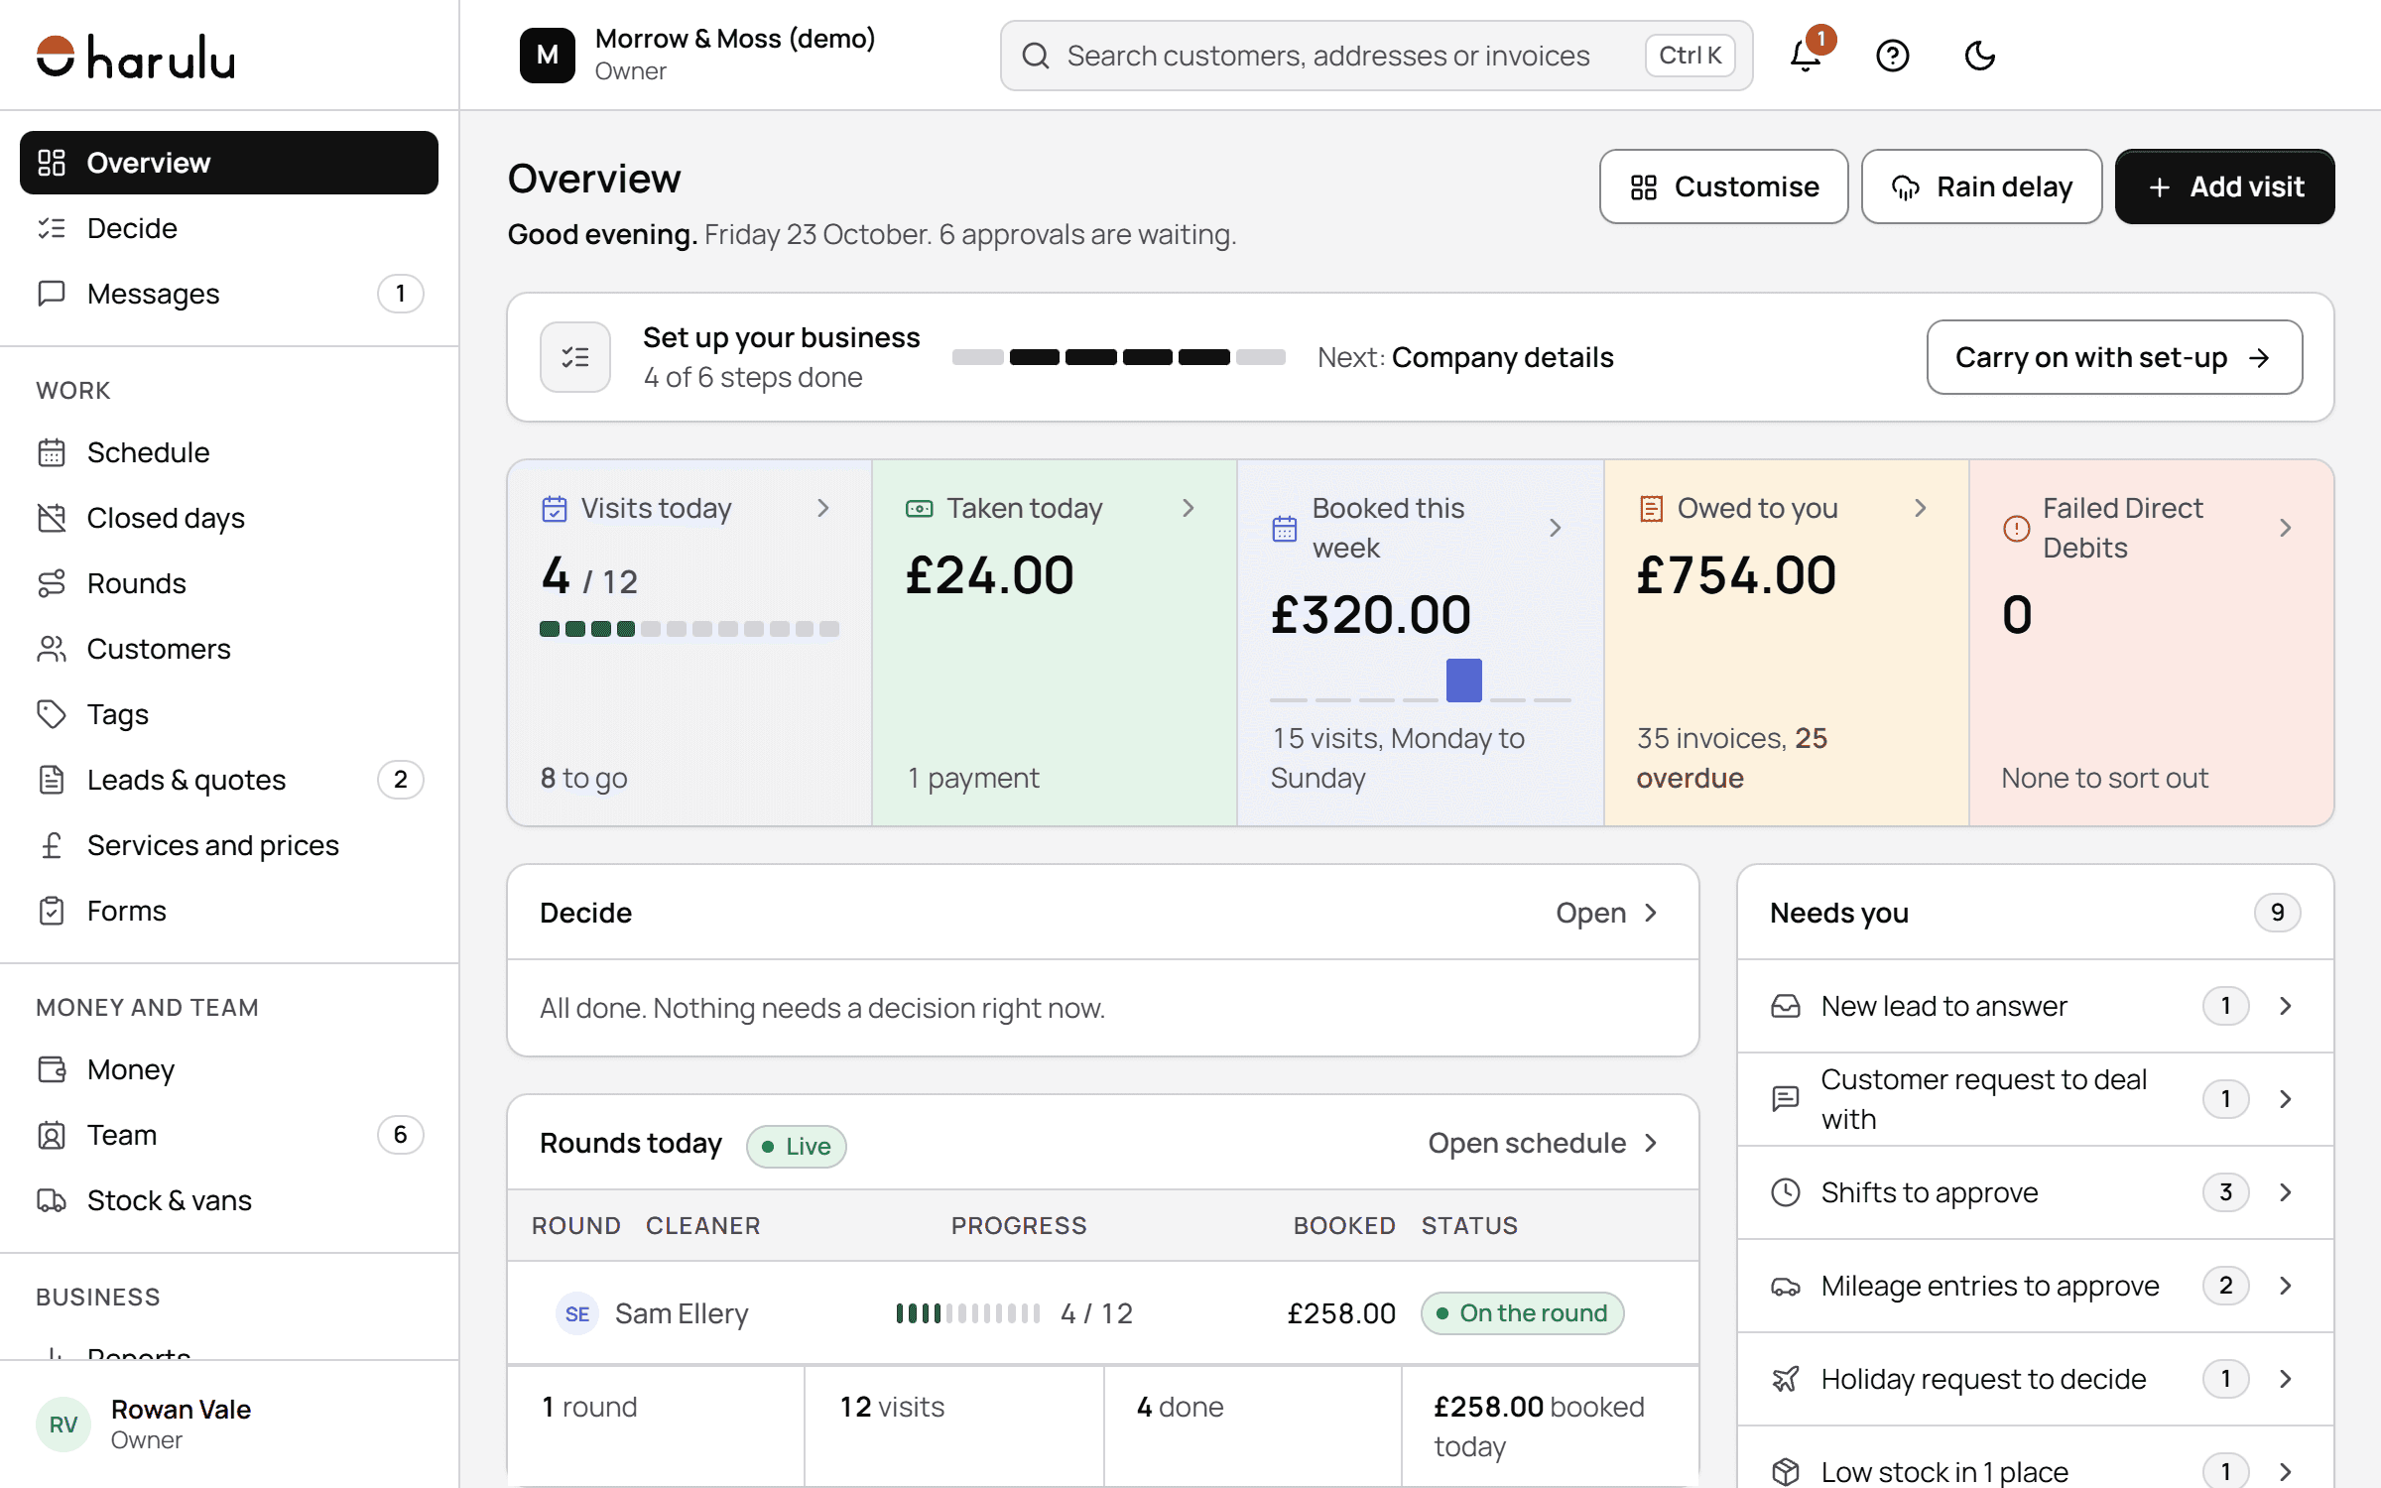Click the Visits today calendar icon

[x=555, y=509]
